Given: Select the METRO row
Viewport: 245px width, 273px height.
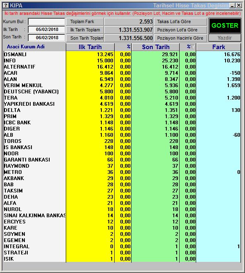Looking at the screenshot, I should click(122, 172).
